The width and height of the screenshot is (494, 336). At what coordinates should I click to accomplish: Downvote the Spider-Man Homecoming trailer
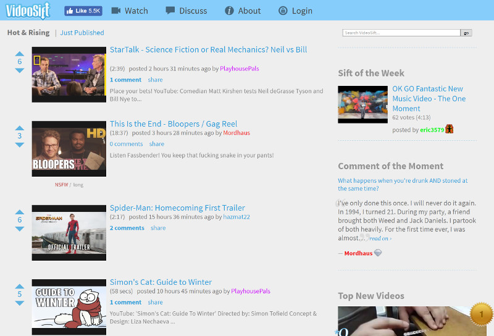pyautogui.click(x=20, y=229)
